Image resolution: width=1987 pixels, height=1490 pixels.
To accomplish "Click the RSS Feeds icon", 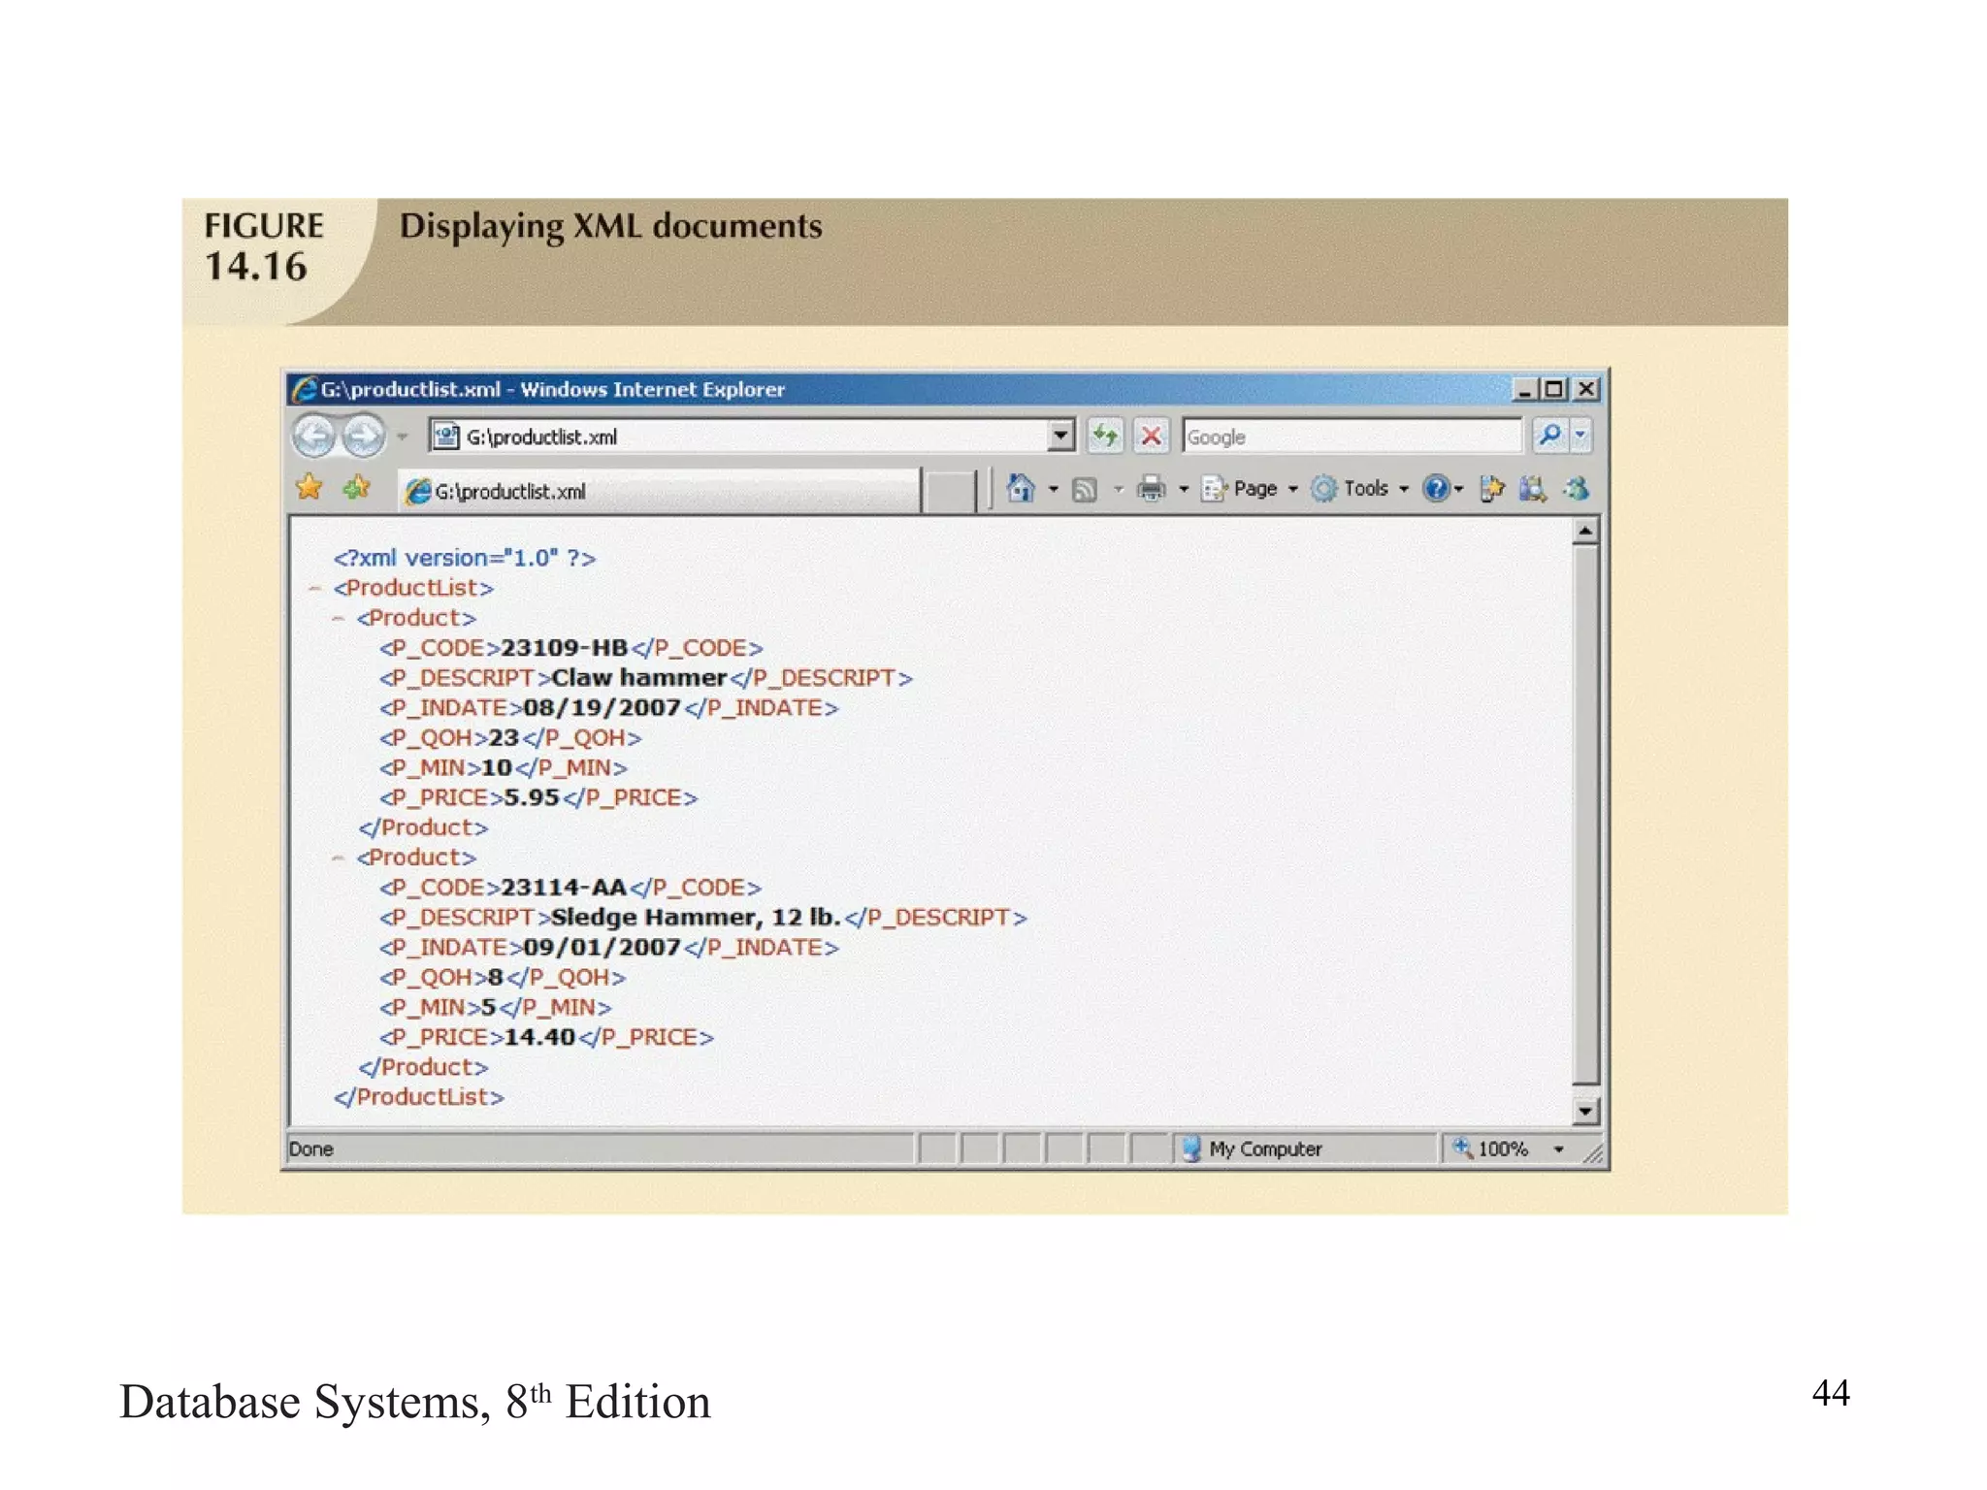I will point(1085,490).
